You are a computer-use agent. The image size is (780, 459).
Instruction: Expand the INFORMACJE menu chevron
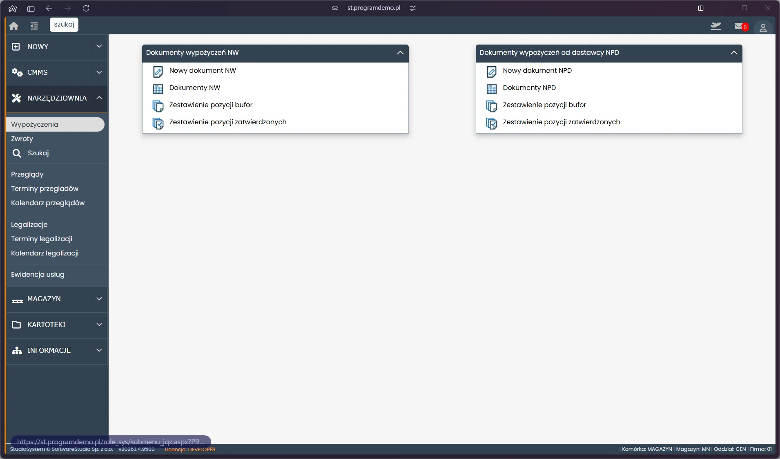pyautogui.click(x=99, y=350)
